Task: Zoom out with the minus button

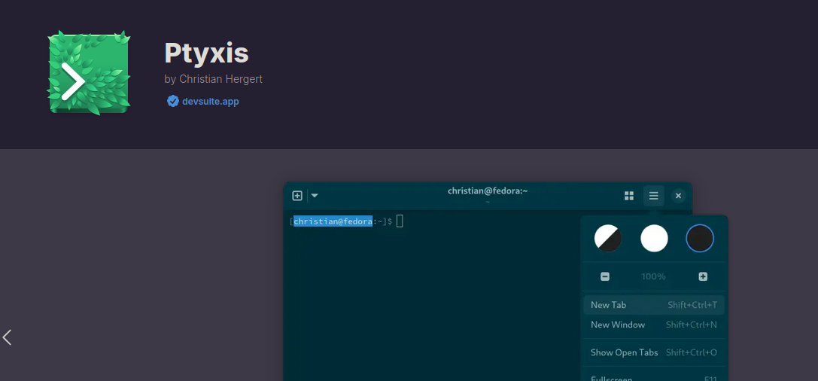Action: pyautogui.click(x=605, y=276)
